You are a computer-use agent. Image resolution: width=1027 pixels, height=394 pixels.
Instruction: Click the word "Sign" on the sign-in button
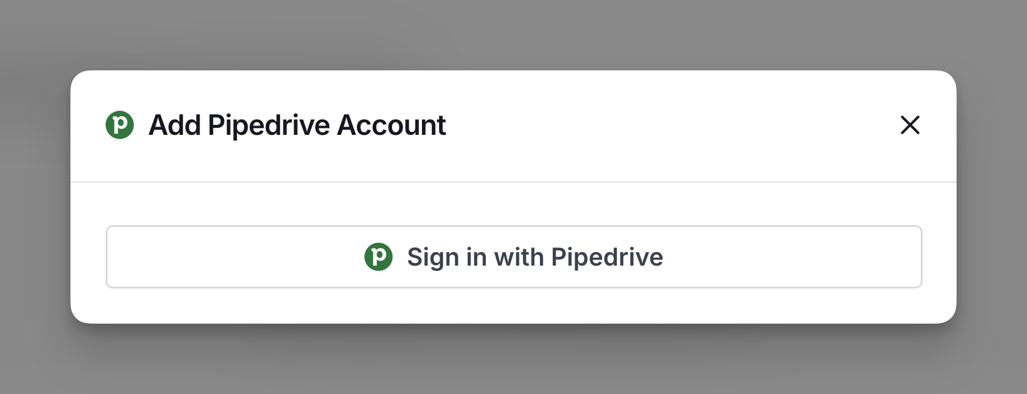click(433, 257)
